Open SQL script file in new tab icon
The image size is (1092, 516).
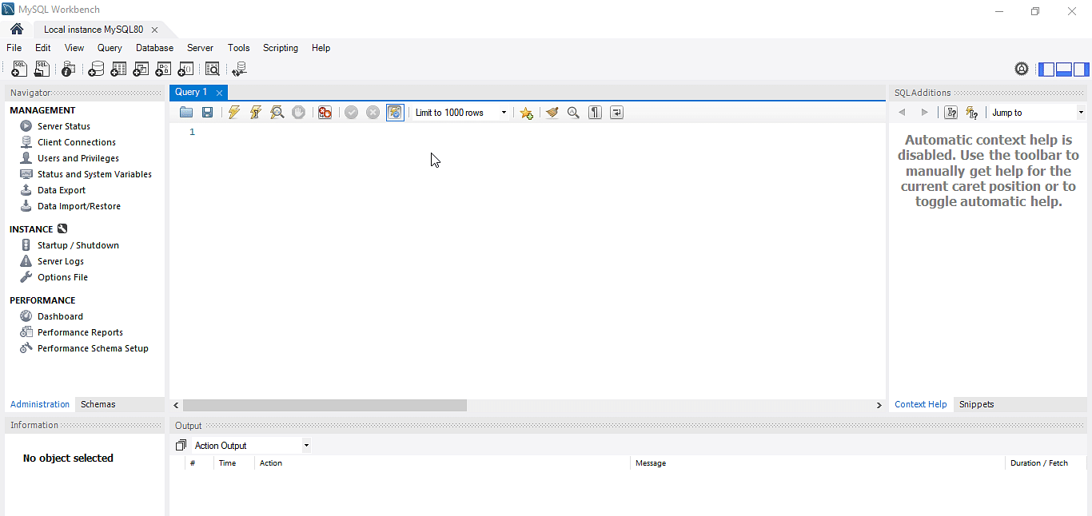[x=42, y=69]
